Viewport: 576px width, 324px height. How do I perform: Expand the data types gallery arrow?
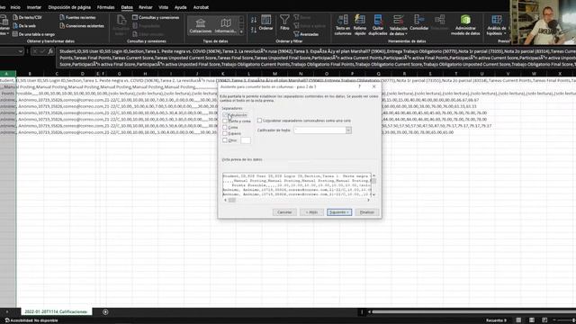[241, 32]
